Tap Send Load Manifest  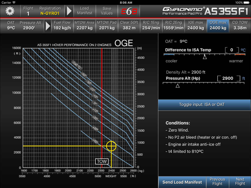click(182, 182)
